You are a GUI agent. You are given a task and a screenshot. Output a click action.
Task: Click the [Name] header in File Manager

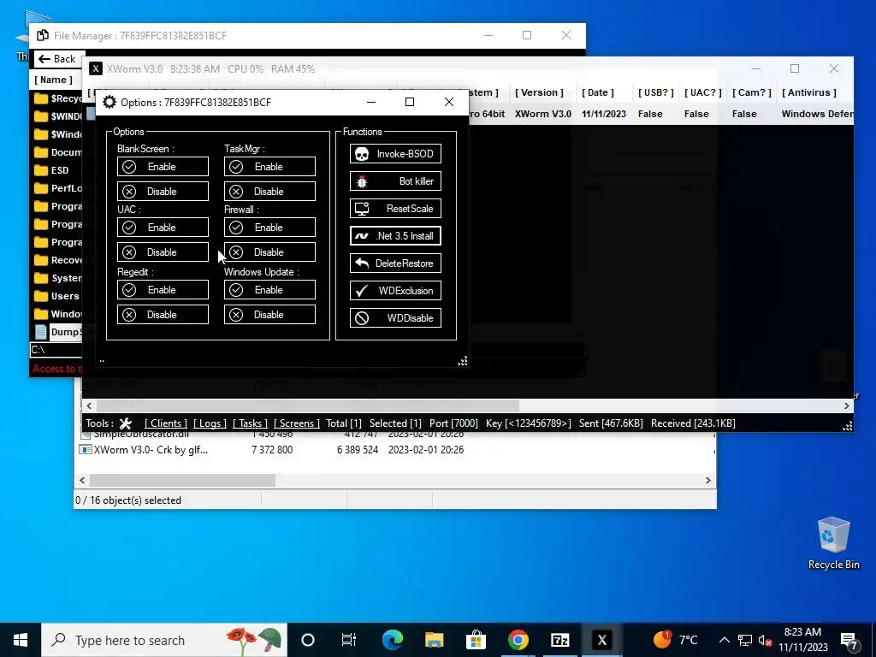point(53,80)
